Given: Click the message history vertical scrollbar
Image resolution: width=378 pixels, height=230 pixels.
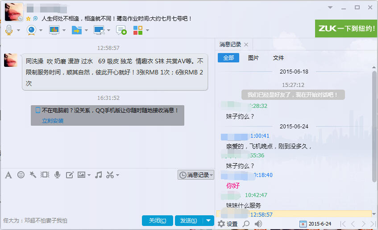Looking at the screenshot, I should click(x=374, y=127).
